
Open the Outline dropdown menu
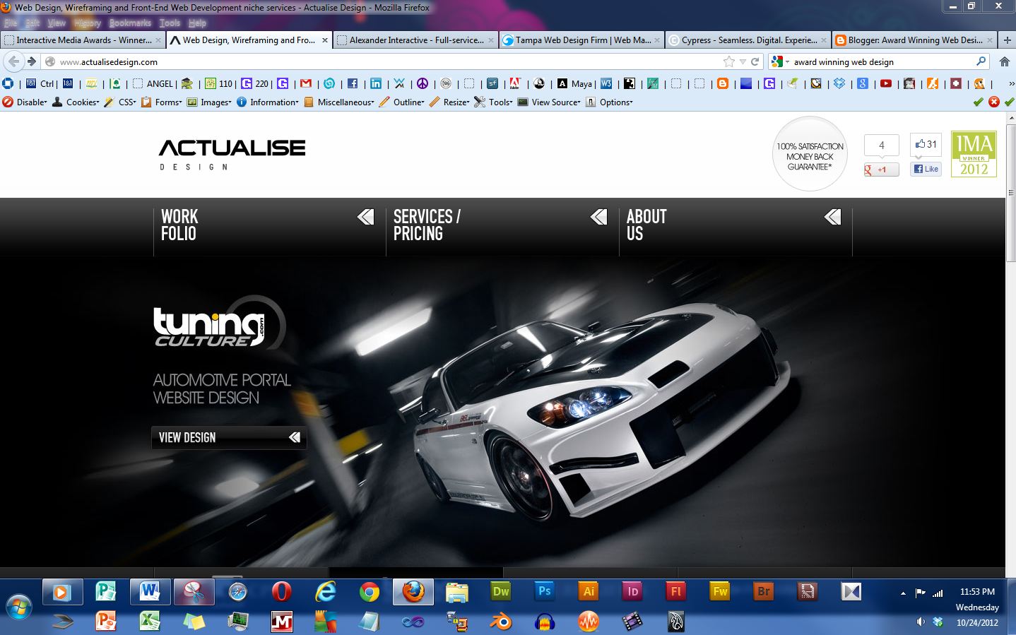[x=401, y=102]
